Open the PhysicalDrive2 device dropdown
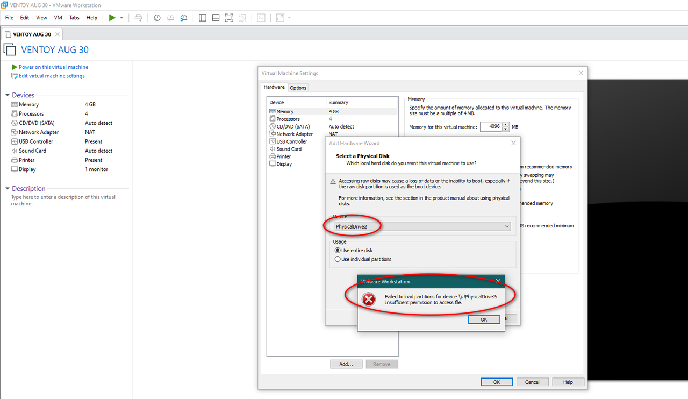 [x=422, y=227]
